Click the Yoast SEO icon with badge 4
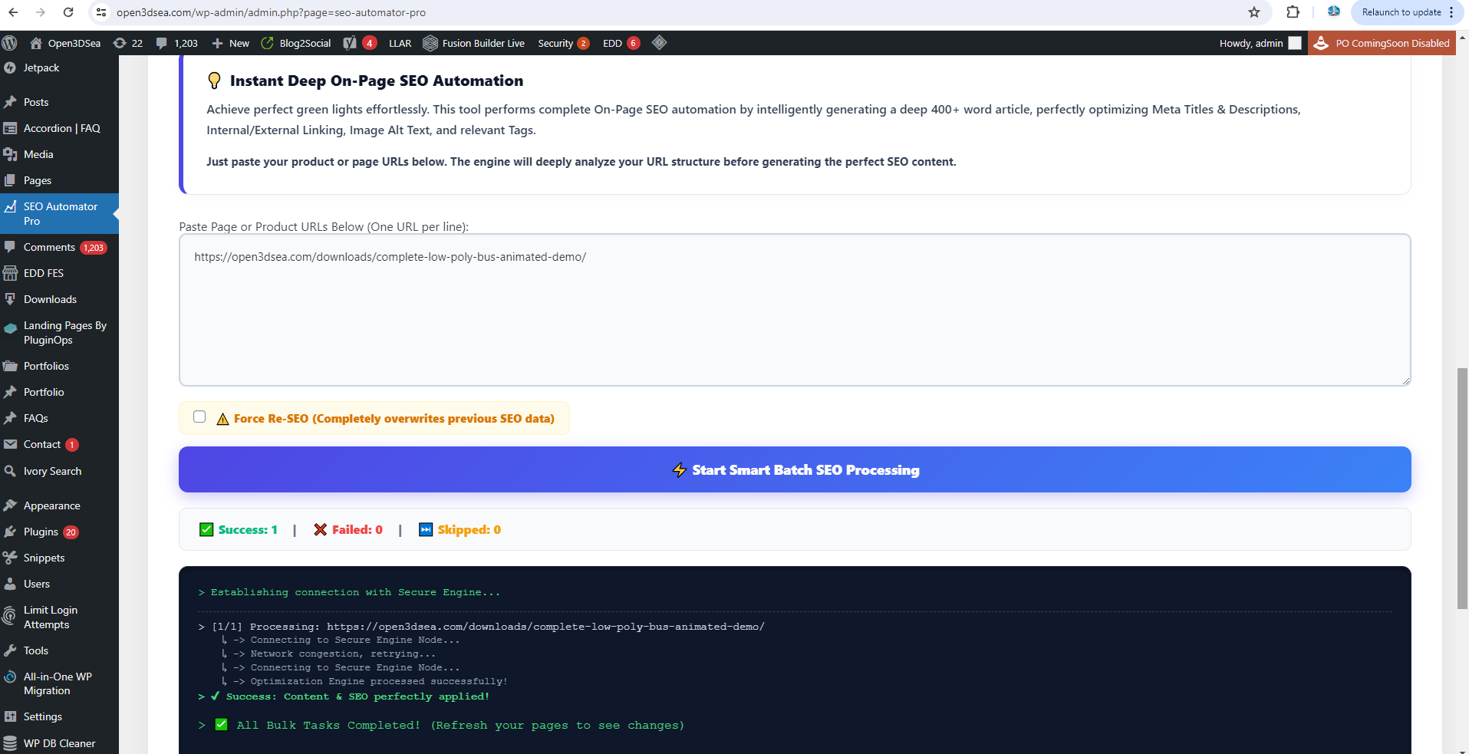Viewport: 1469px width, 754px height. point(360,43)
